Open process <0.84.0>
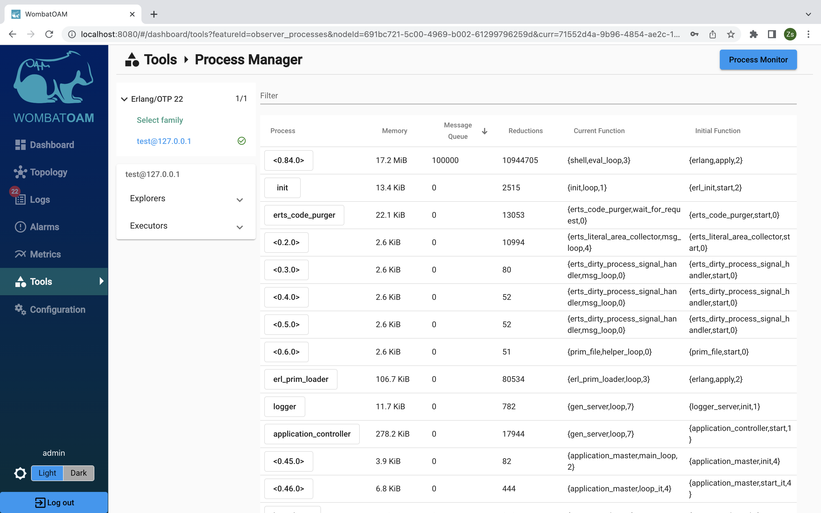This screenshot has width=821, height=513. 288,160
